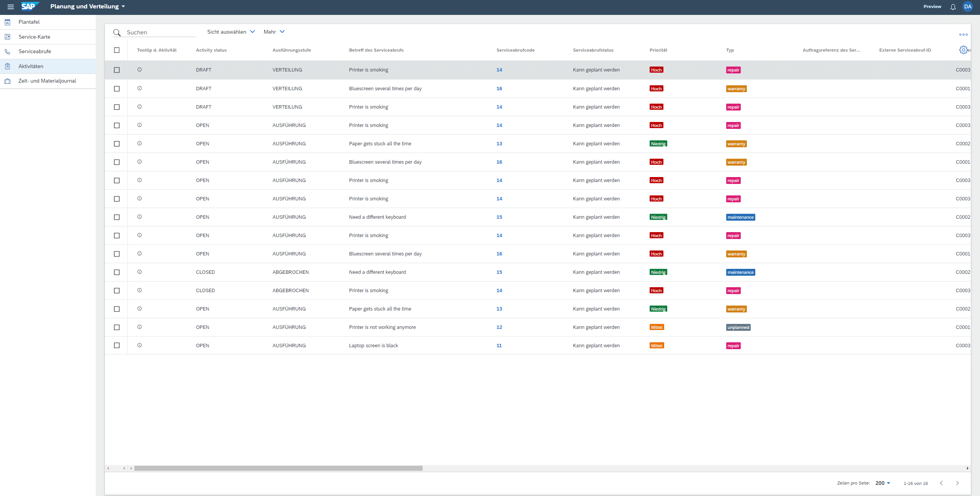Screen dimensions: 980x496
Task: Click info icon in CLOSED Need a different keyboard row
Action: coord(139,272)
